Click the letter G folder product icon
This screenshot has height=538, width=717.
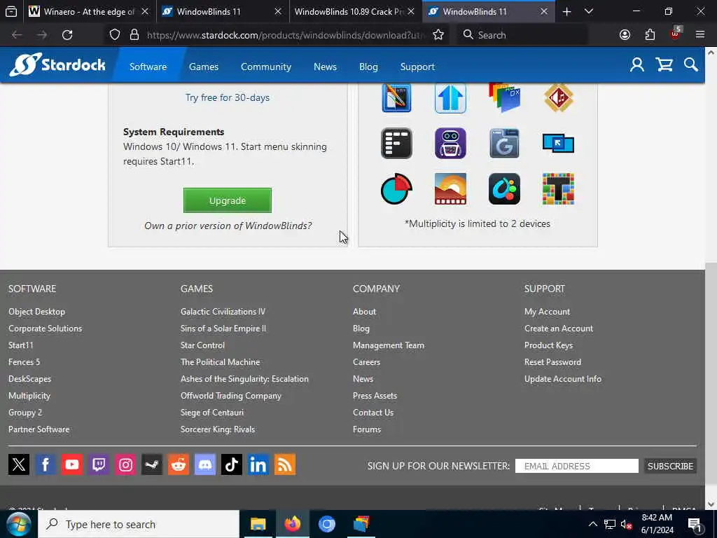[504, 143]
